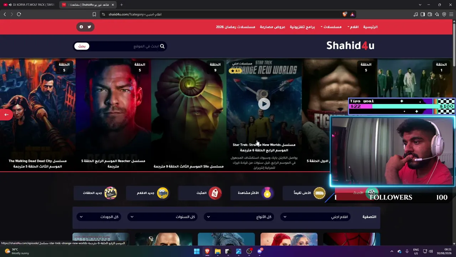Reload the current page
Image resolution: width=456 pixels, height=257 pixels.
coord(19,14)
